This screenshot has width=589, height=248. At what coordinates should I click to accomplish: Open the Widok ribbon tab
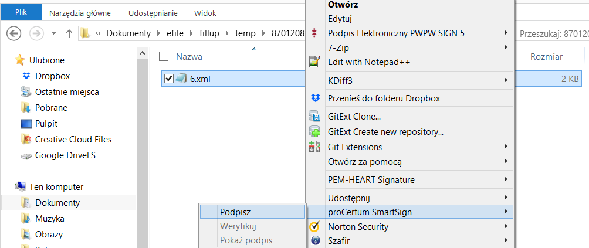[205, 13]
